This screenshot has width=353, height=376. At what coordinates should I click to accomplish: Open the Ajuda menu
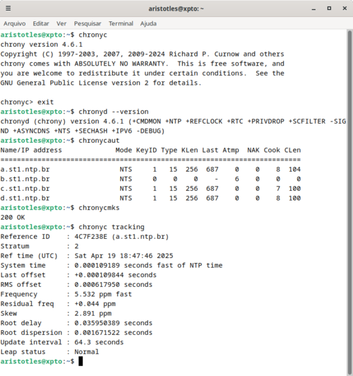(148, 23)
